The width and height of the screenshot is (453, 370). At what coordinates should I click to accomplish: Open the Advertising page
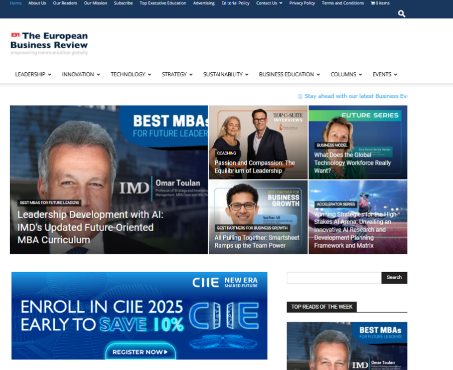[x=204, y=3]
